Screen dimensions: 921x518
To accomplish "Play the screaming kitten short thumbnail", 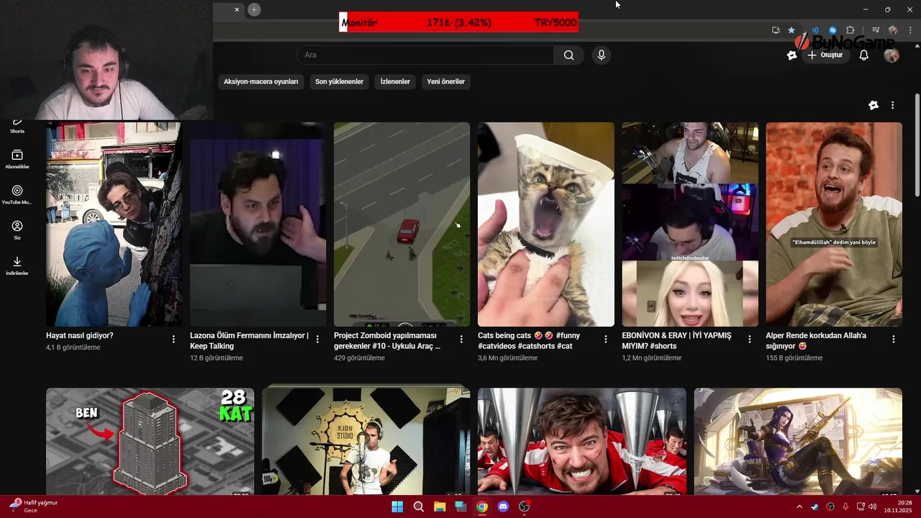I will coord(546,224).
